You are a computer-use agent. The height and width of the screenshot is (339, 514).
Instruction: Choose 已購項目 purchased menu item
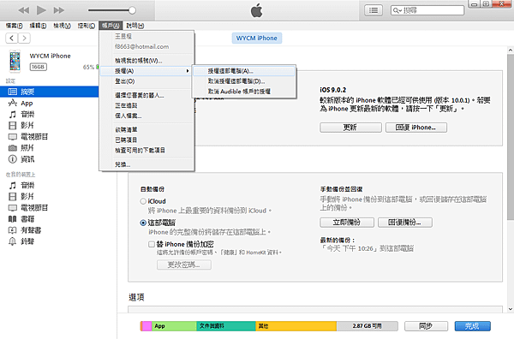click(146, 140)
